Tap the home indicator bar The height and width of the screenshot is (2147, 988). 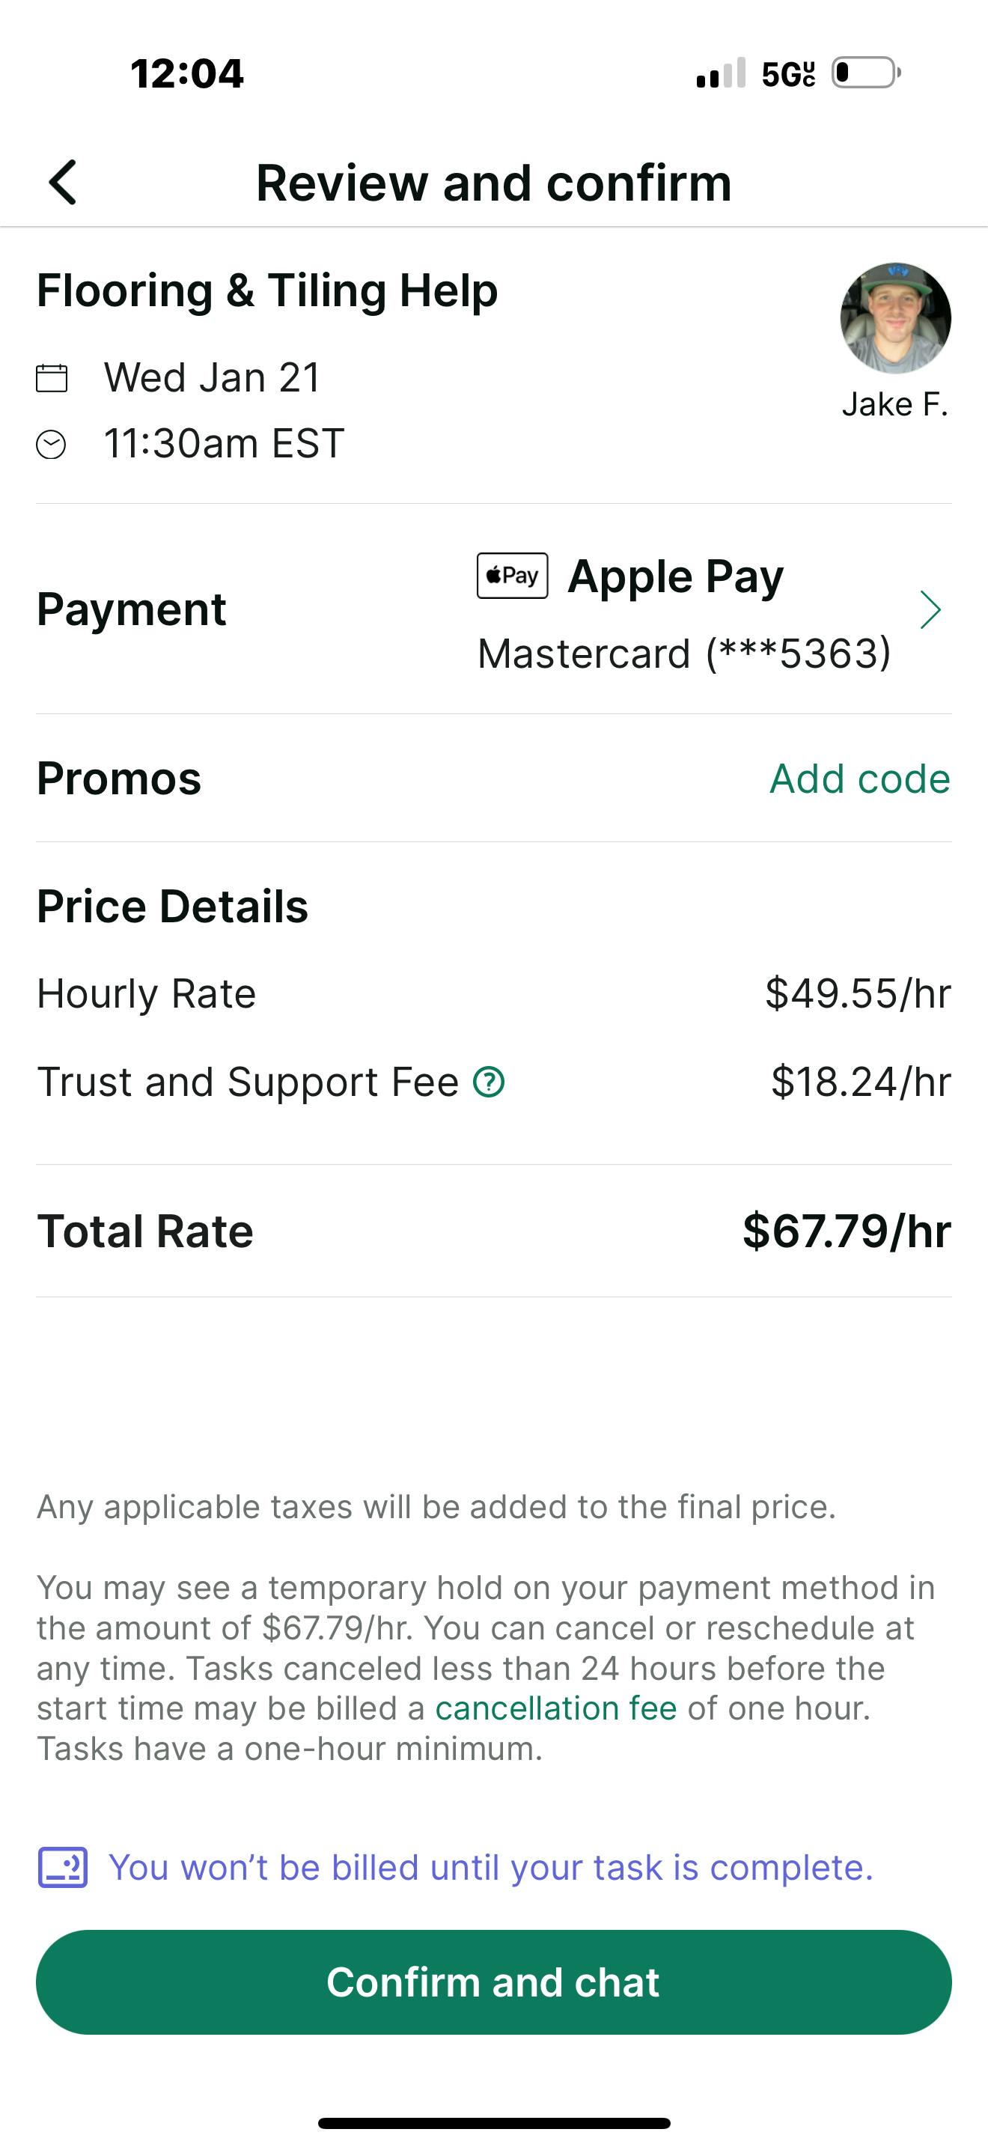point(494,2123)
